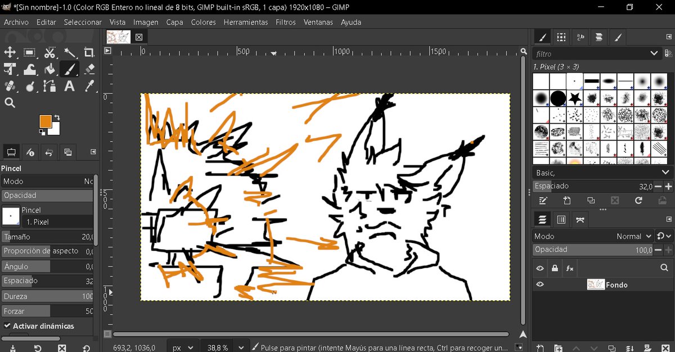Select the Paintbrush tool
The height and width of the screenshot is (352, 675).
[x=70, y=69]
